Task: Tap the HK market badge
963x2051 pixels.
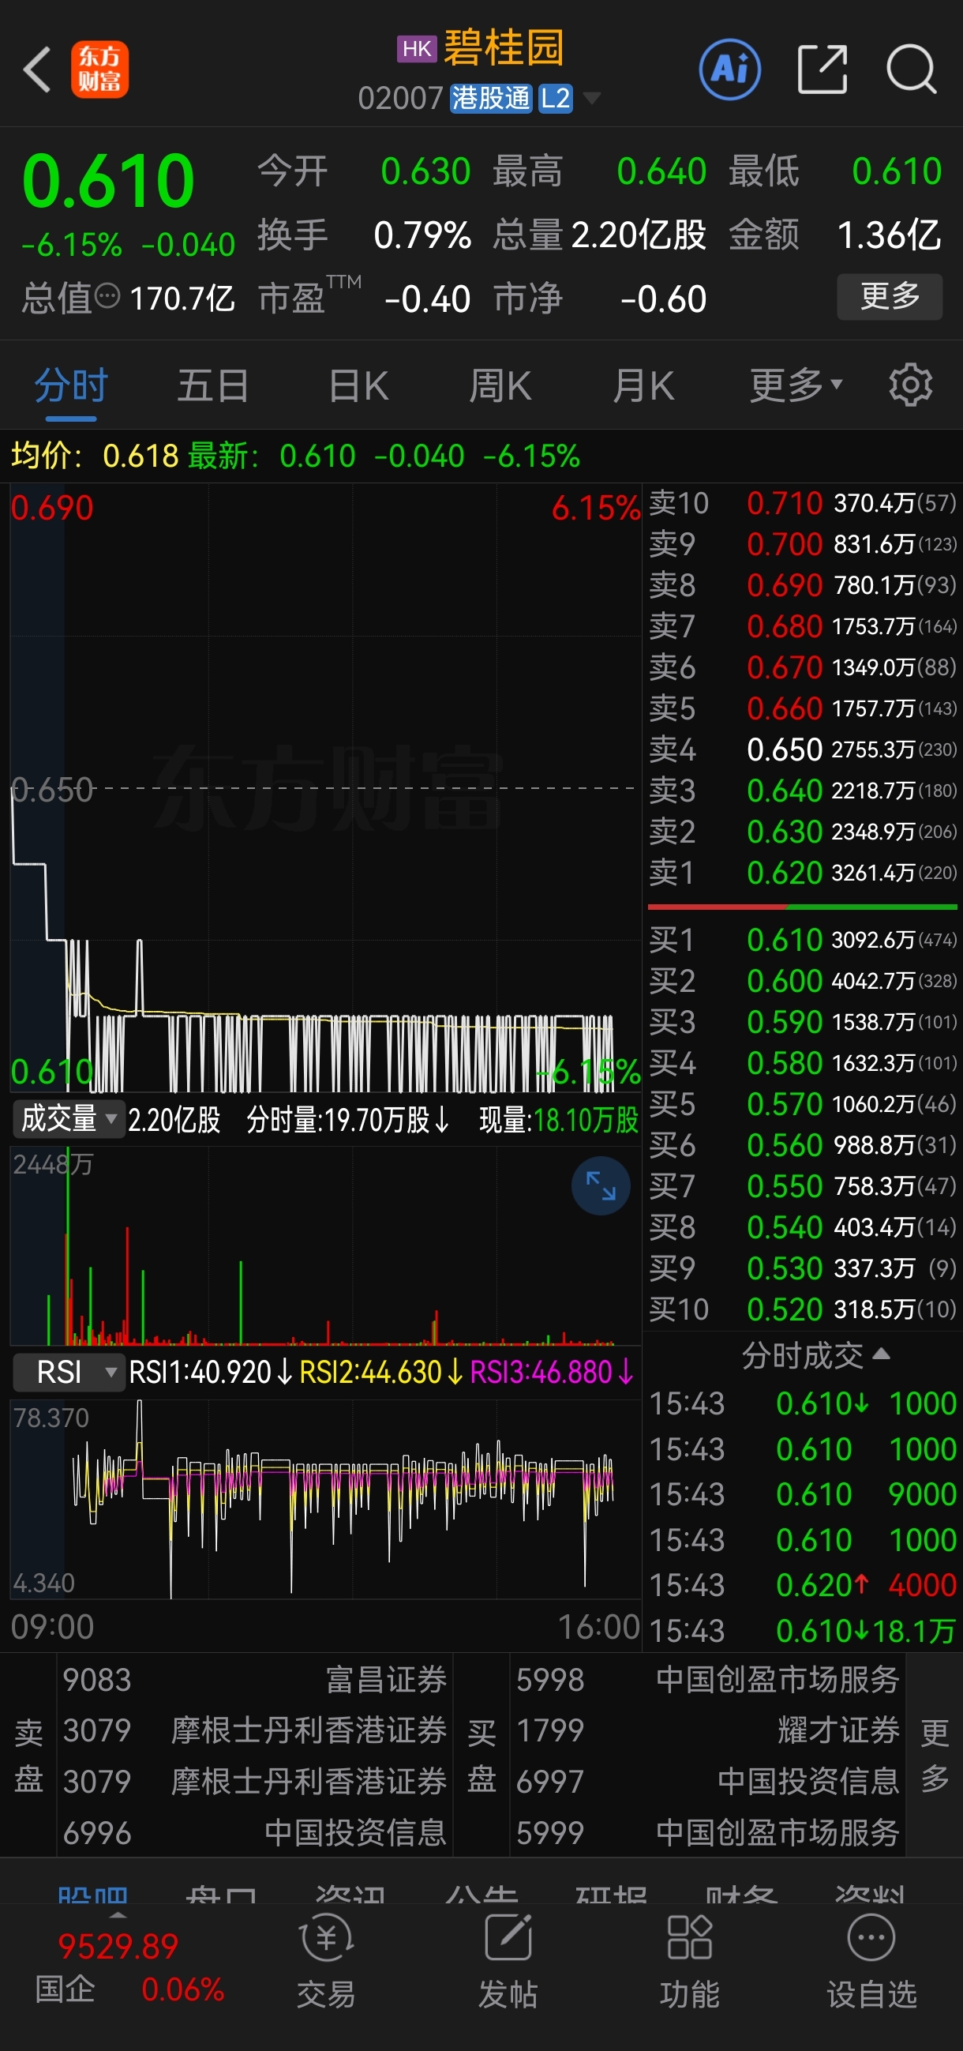Action: point(417,50)
